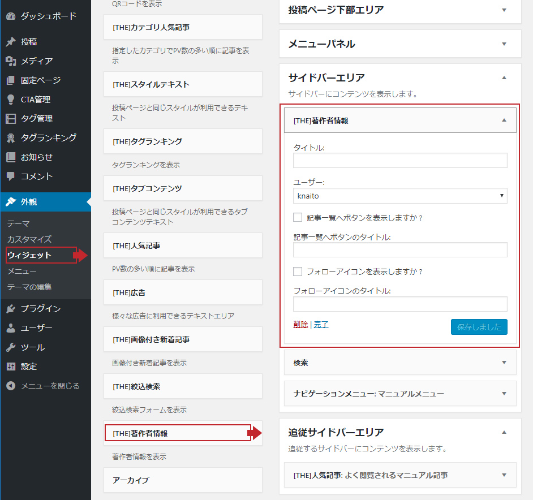
Task: Click the Dashboard gauge icon
Action: pyautogui.click(x=11, y=16)
